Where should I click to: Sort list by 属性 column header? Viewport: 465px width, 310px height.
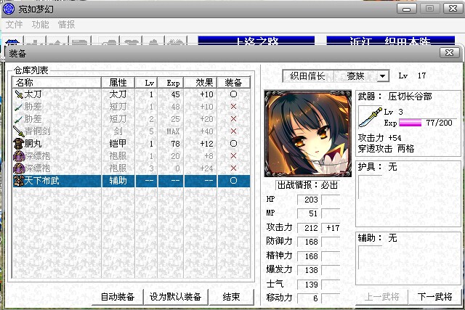(118, 83)
